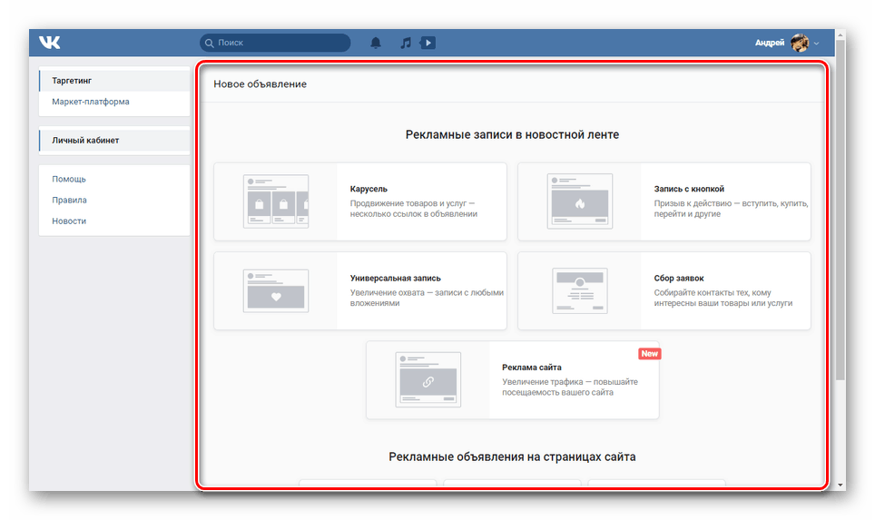Open the Помощь link
Viewport: 875px width, 520px height.
point(69,179)
